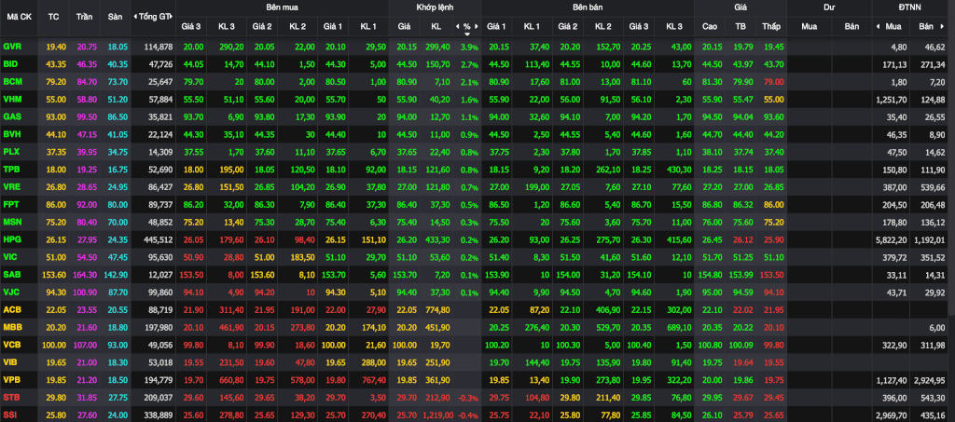
Task: Click Bên bán header group
Action: [x=588, y=7]
